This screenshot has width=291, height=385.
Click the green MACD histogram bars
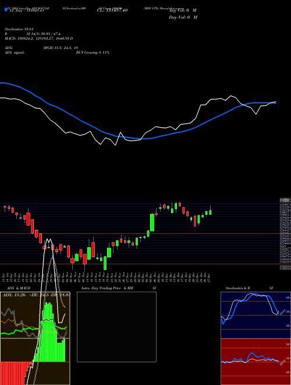[49, 332]
